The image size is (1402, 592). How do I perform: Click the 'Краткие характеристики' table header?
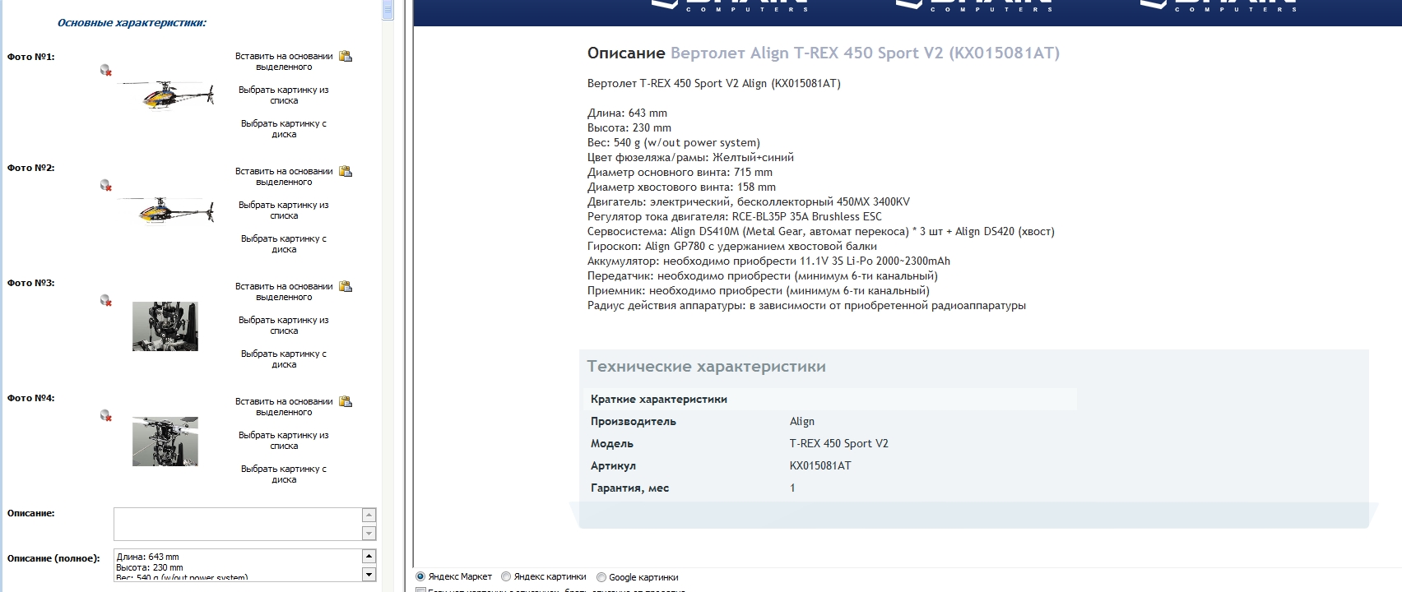pyautogui.click(x=659, y=399)
